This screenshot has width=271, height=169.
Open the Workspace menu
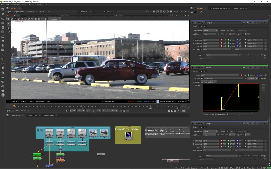[15, 5]
